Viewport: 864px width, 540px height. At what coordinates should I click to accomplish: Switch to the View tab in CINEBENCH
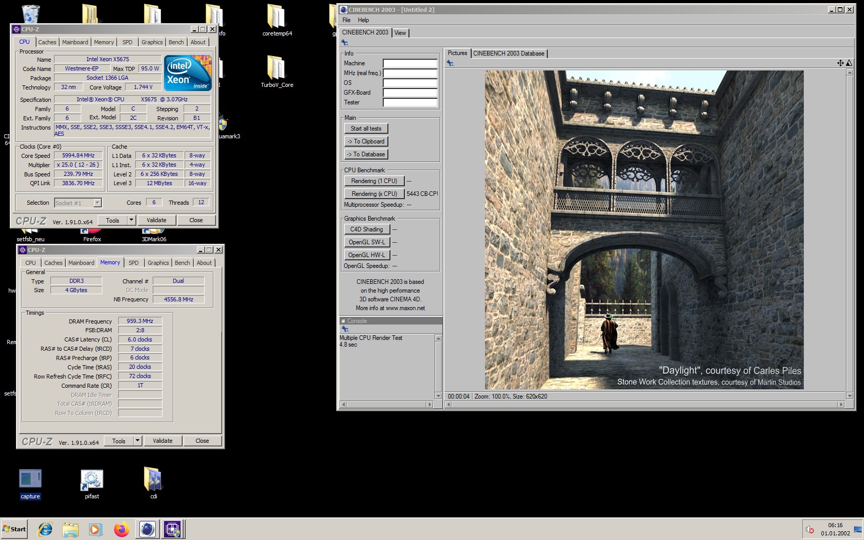click(x=400, y=33)
